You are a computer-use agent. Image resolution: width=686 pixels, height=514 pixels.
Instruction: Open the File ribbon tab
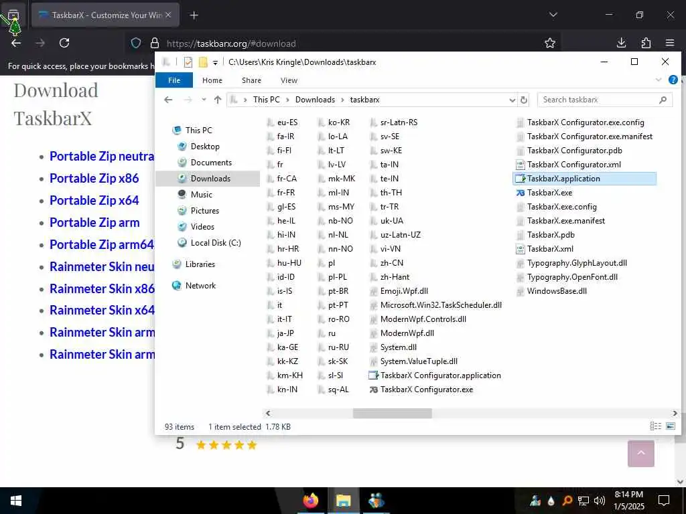(x=174, y=80)
